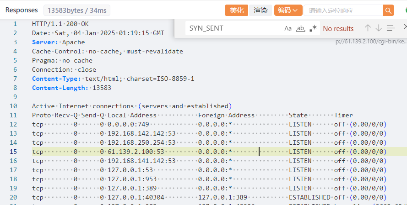Click line number 15 in gutter
This screenshot has width=407, height=205.
pos(13,152)
